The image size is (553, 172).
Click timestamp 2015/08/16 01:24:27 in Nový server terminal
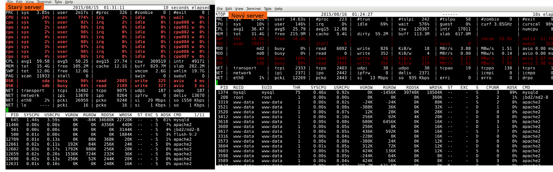click(x=347, y=14)
